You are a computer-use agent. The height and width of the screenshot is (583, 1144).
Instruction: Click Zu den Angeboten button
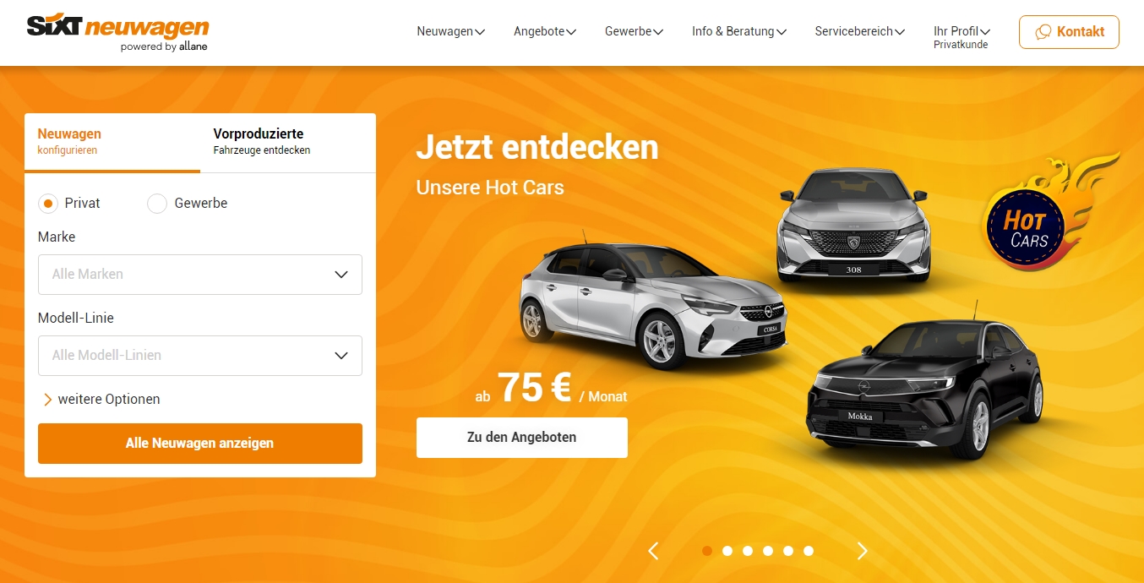[x=522, y=438]
